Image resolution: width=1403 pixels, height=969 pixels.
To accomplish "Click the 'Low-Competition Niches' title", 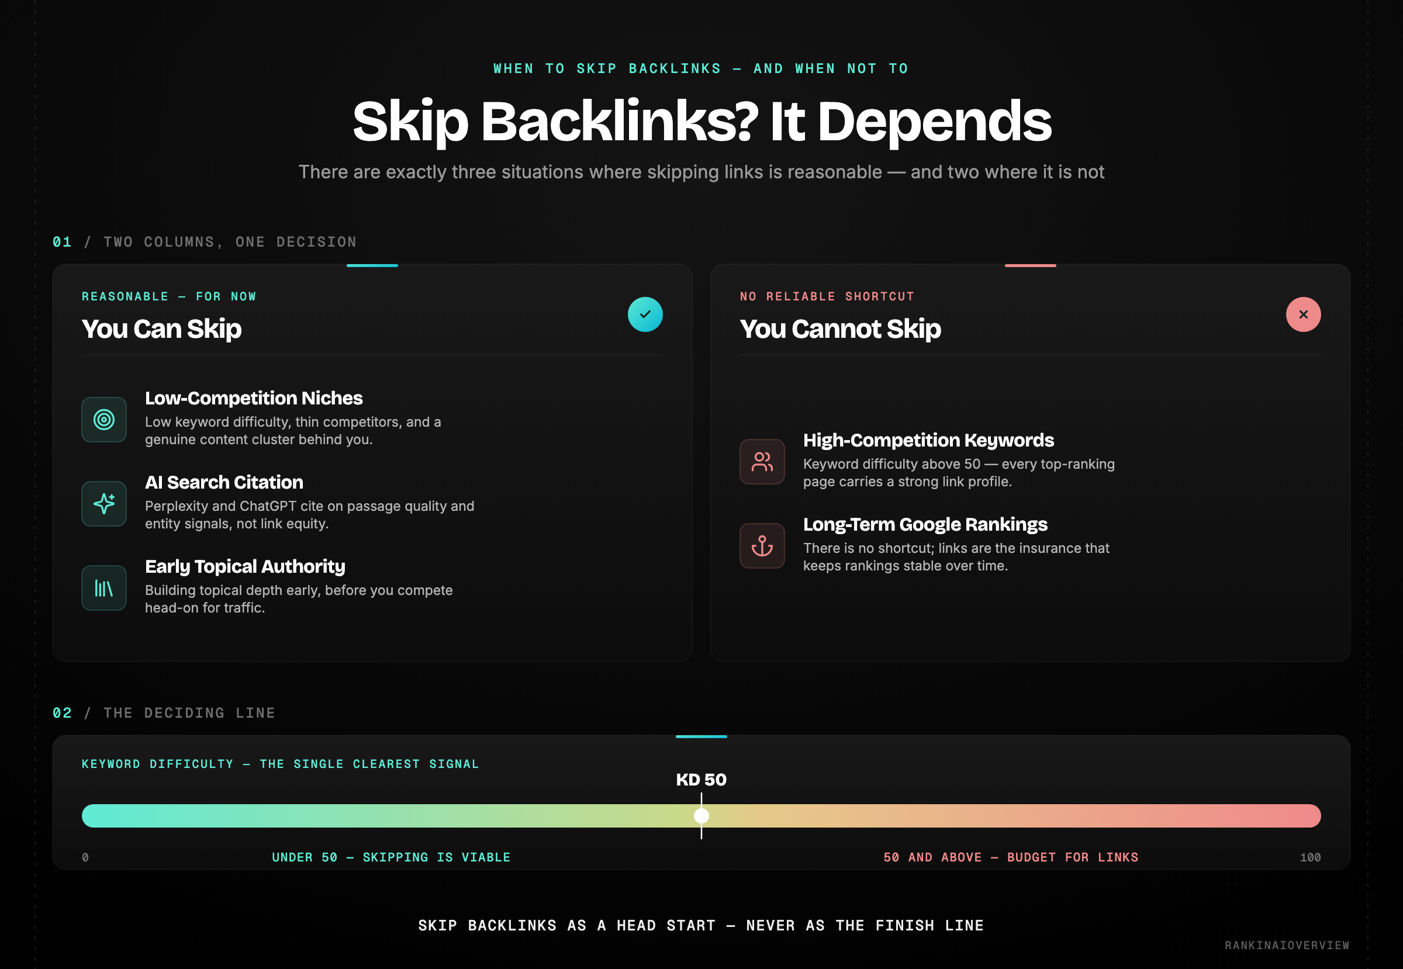I will (254, 398).
